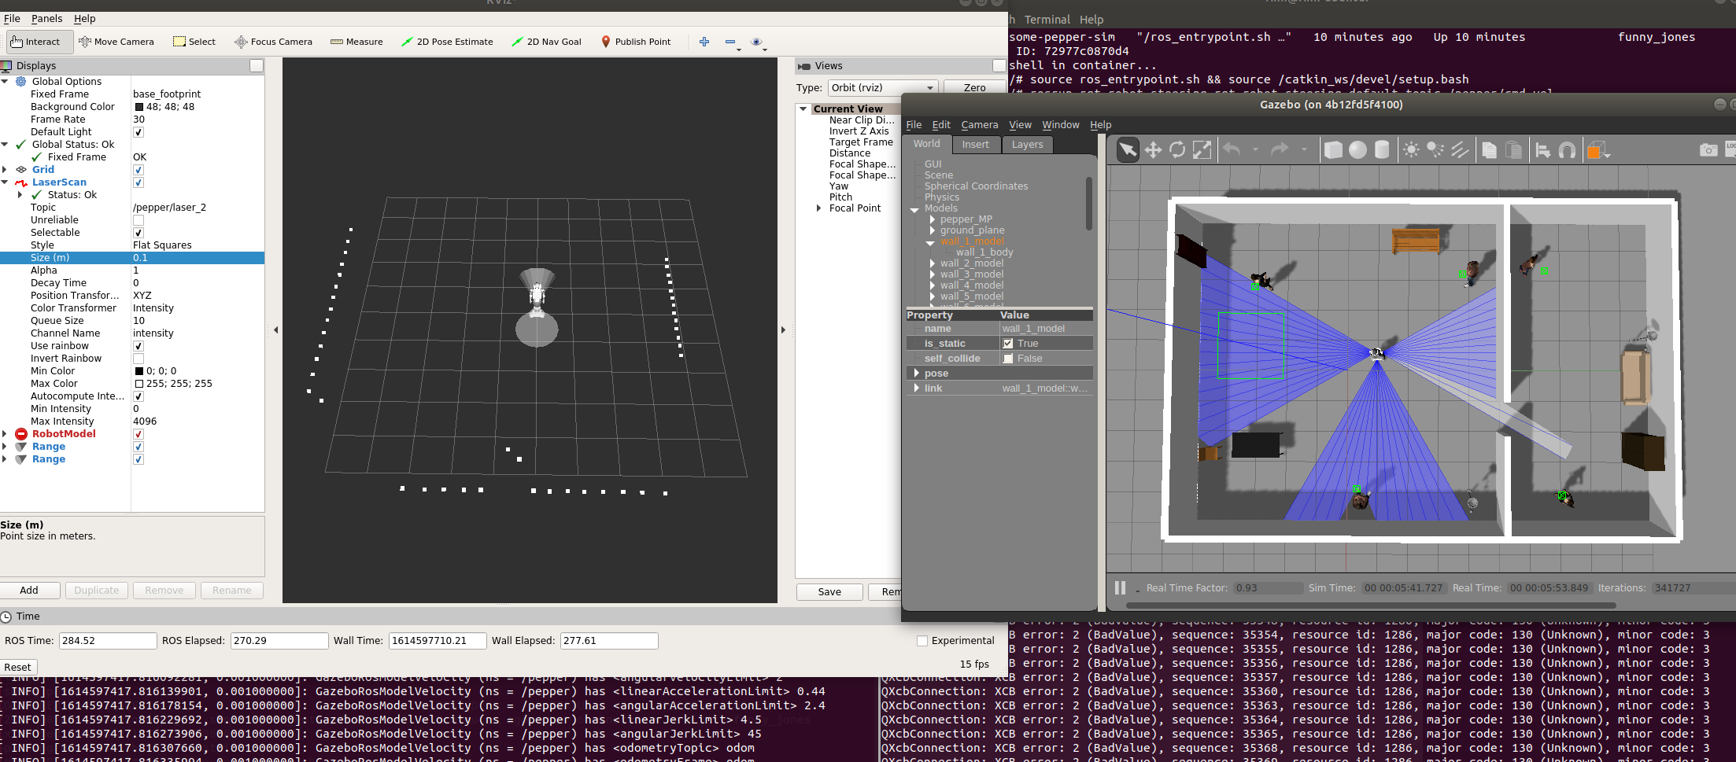The image size is (1736, 762).
Task: Open Gazebo Camera menu
Action: (979, 124)
